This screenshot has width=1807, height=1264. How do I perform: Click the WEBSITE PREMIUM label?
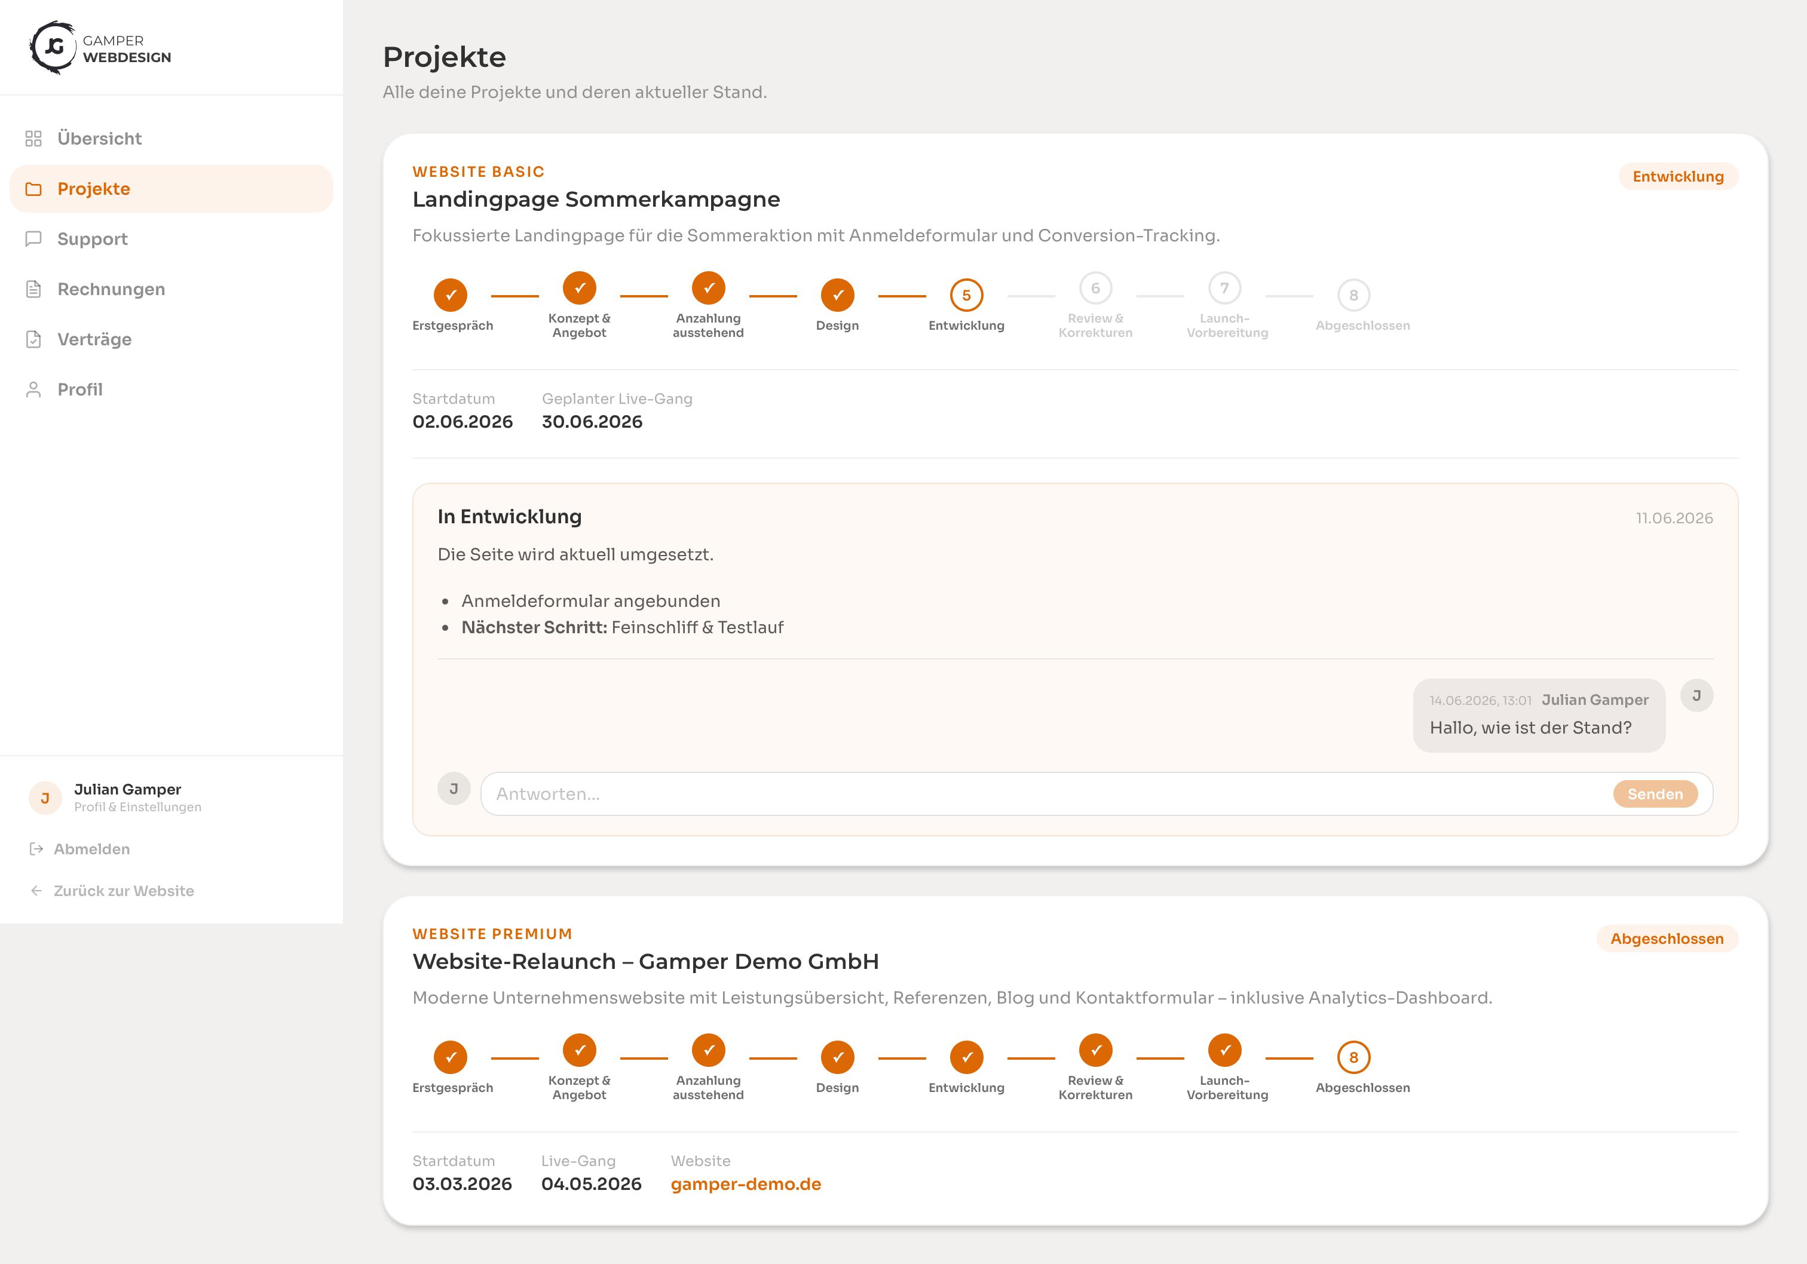pyautogui.click(x=492, y=934)
